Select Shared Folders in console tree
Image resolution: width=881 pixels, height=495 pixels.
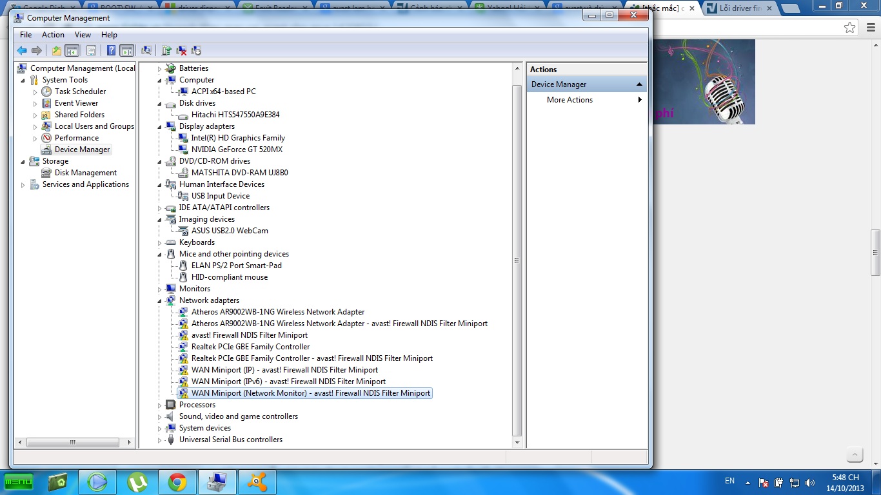(79, 115)
